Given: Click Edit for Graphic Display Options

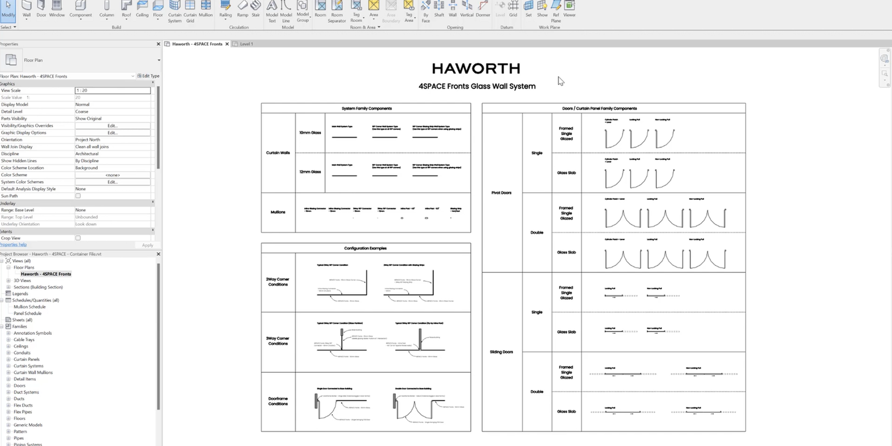Looking at the screenshot, I should [x=112, y=133].
